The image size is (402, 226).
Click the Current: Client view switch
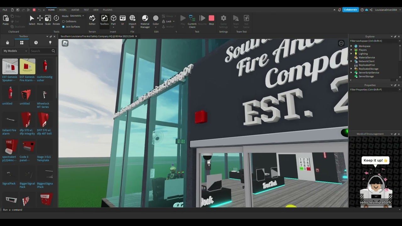[192, 21]
